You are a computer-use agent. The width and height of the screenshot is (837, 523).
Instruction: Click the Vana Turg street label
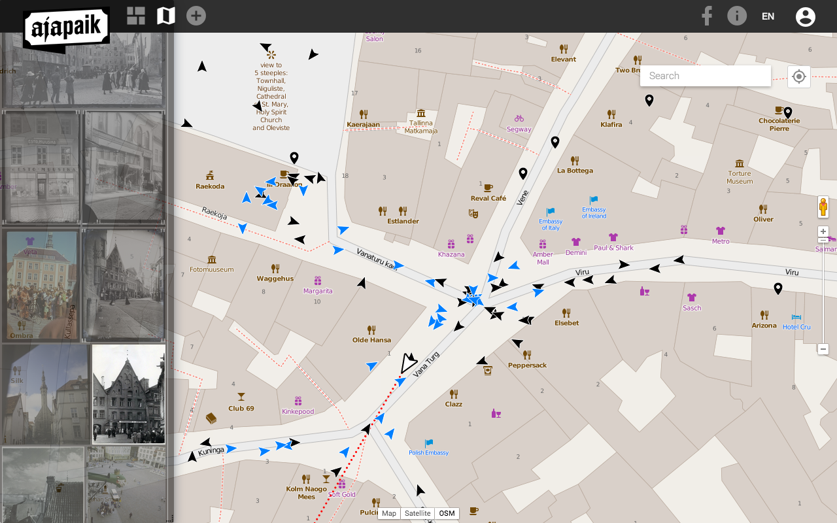[426, 365]
